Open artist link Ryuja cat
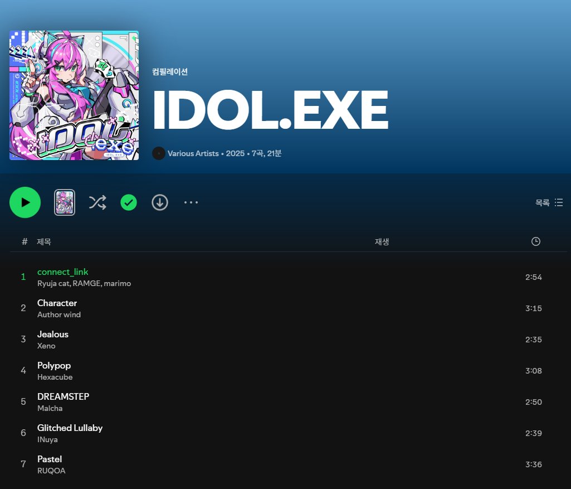571x489 pixels. click(53, 283)
